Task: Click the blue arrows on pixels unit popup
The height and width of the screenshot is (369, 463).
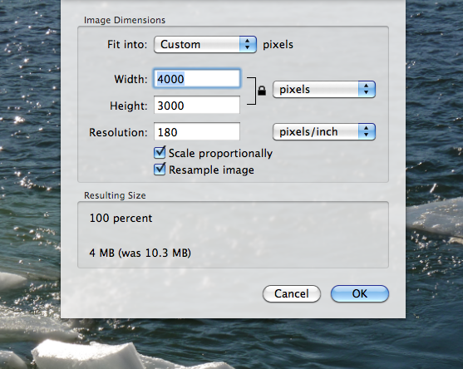Action: 367,89
